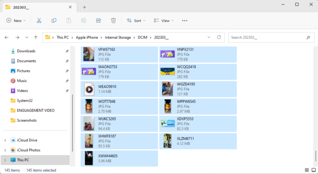
Task: Select the WOTT7848 JPG file
Action: click(119, 106)
